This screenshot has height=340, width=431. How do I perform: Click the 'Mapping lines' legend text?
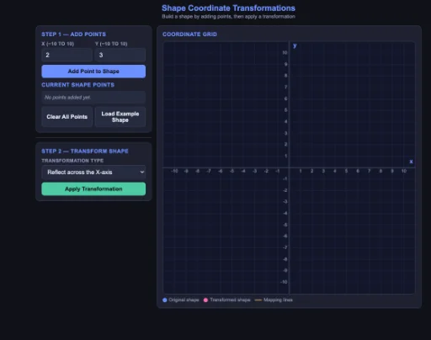[278, 300]
